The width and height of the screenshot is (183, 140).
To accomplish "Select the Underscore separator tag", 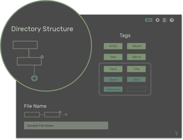I will [113, 89].
